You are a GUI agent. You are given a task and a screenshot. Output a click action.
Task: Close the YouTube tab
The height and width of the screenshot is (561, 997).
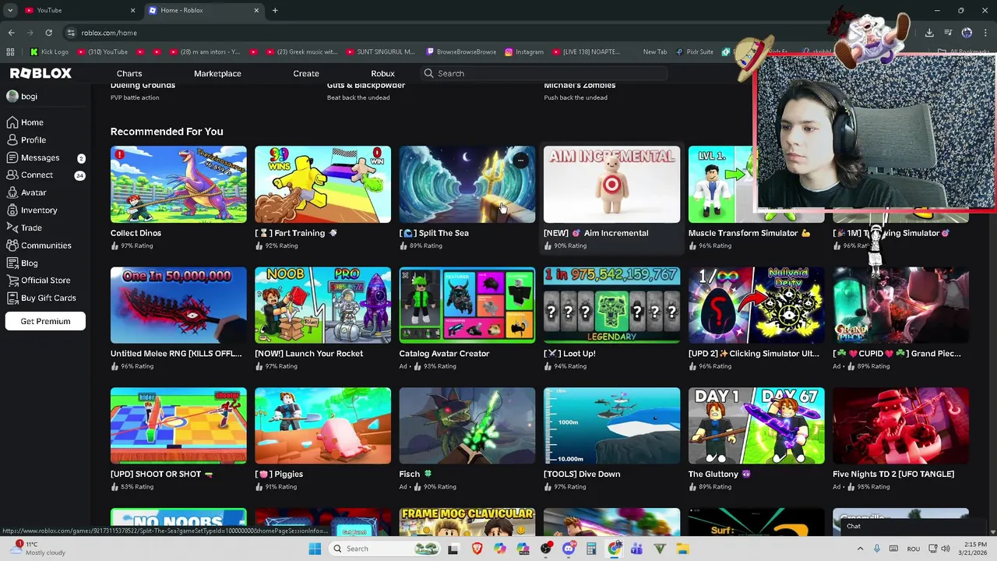pyautogui.click(x=132, y=10)
